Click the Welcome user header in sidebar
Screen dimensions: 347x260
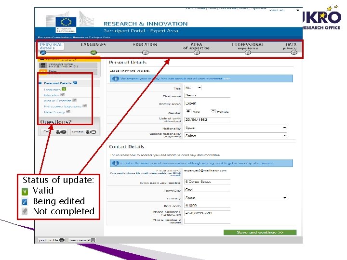(x=69, y=60)
